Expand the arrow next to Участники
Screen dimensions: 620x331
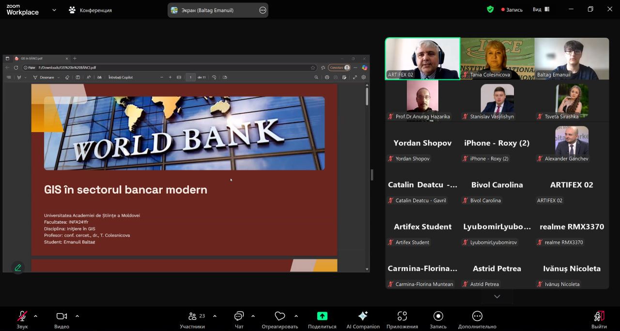coord(215,316)
